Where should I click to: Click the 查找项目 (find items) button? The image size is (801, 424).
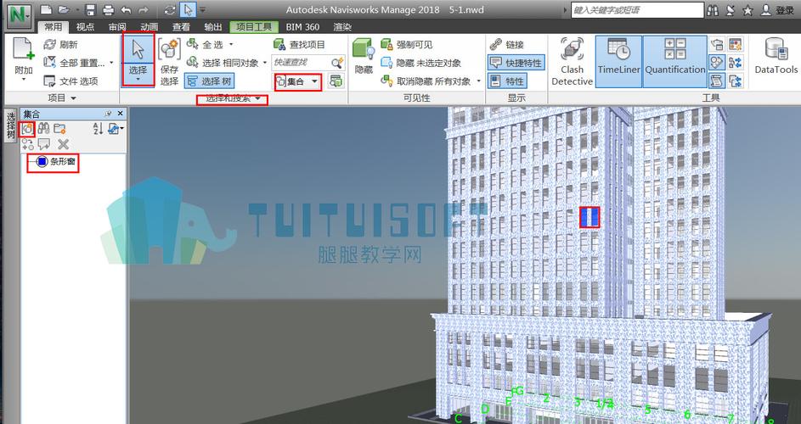(299, 44)
